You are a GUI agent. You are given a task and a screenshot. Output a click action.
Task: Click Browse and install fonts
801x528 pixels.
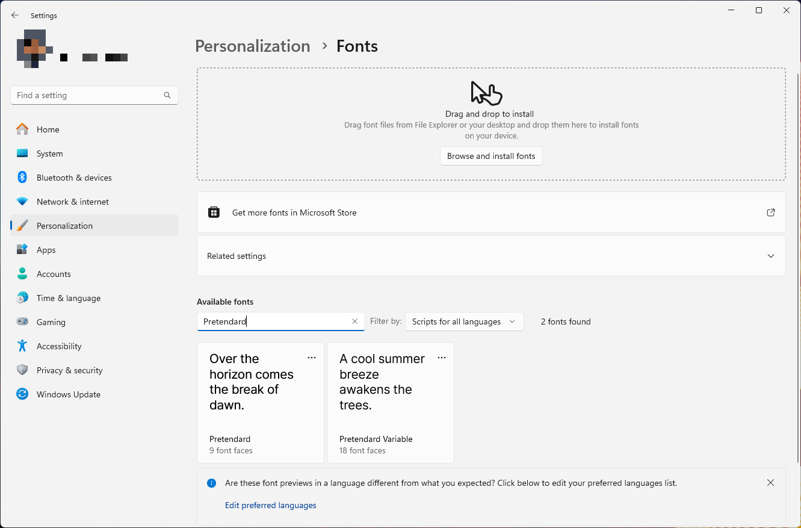pos(491,156)
